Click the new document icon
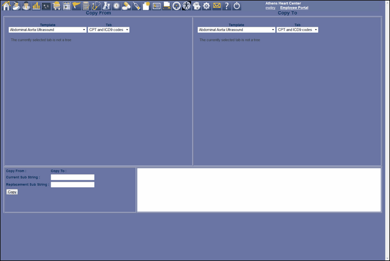The height and width of the screenshot is (261, 390). (x=146, y=6)
